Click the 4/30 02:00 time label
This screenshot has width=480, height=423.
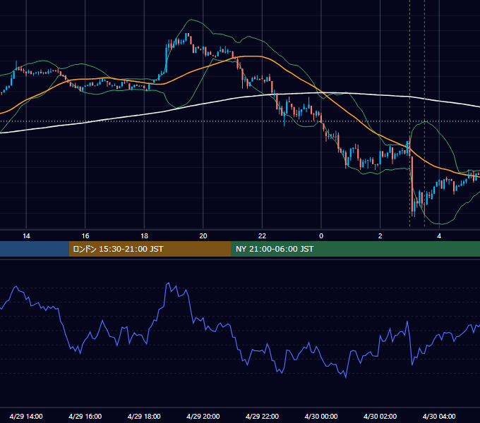[x=380, y=416]
